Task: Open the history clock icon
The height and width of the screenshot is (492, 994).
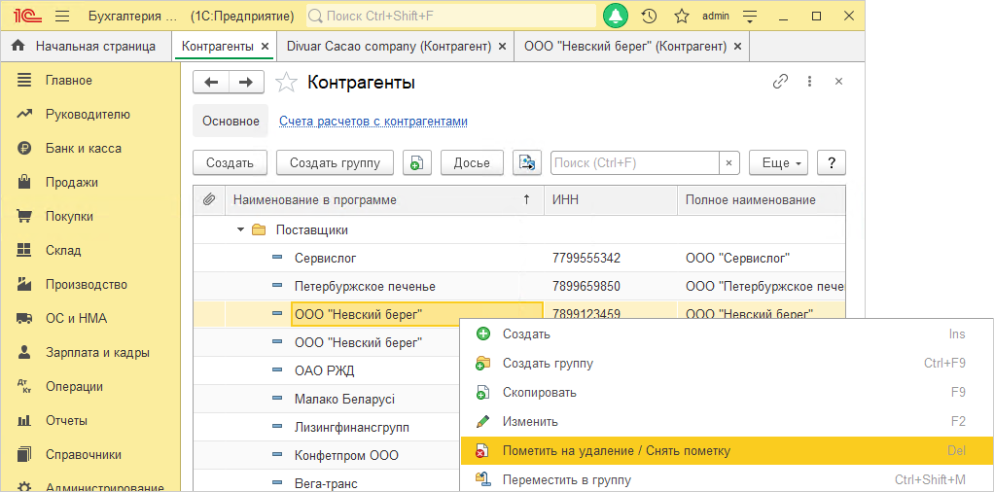Action: pos(649,16)
